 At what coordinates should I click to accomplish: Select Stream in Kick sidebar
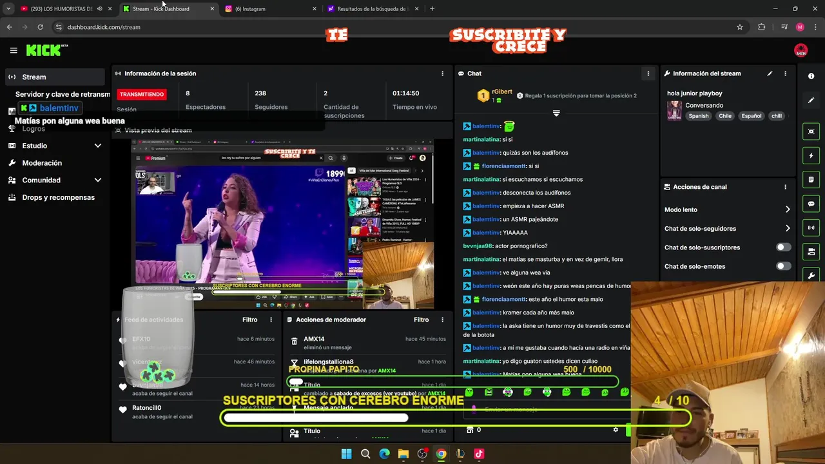click(55, 77)
